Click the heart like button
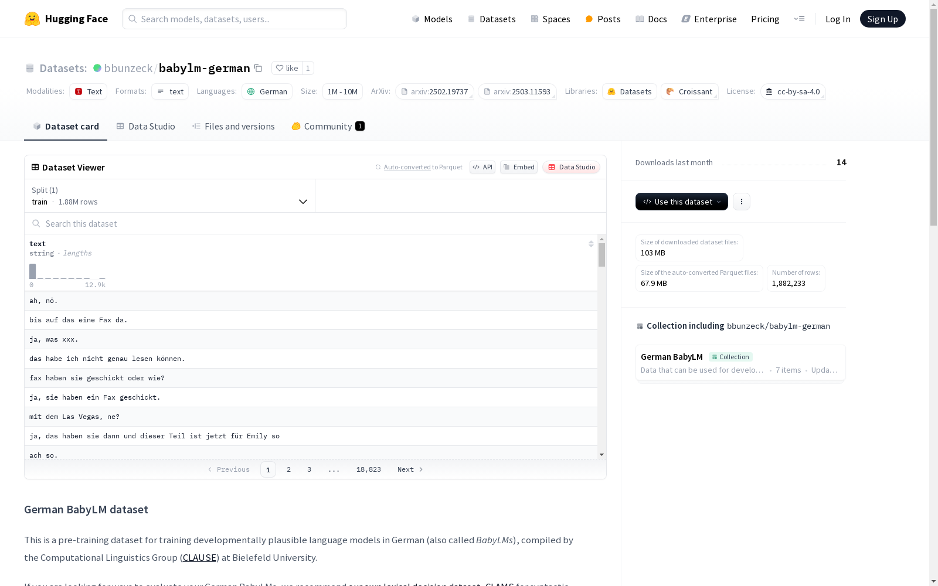 click(x=287, y=68)
